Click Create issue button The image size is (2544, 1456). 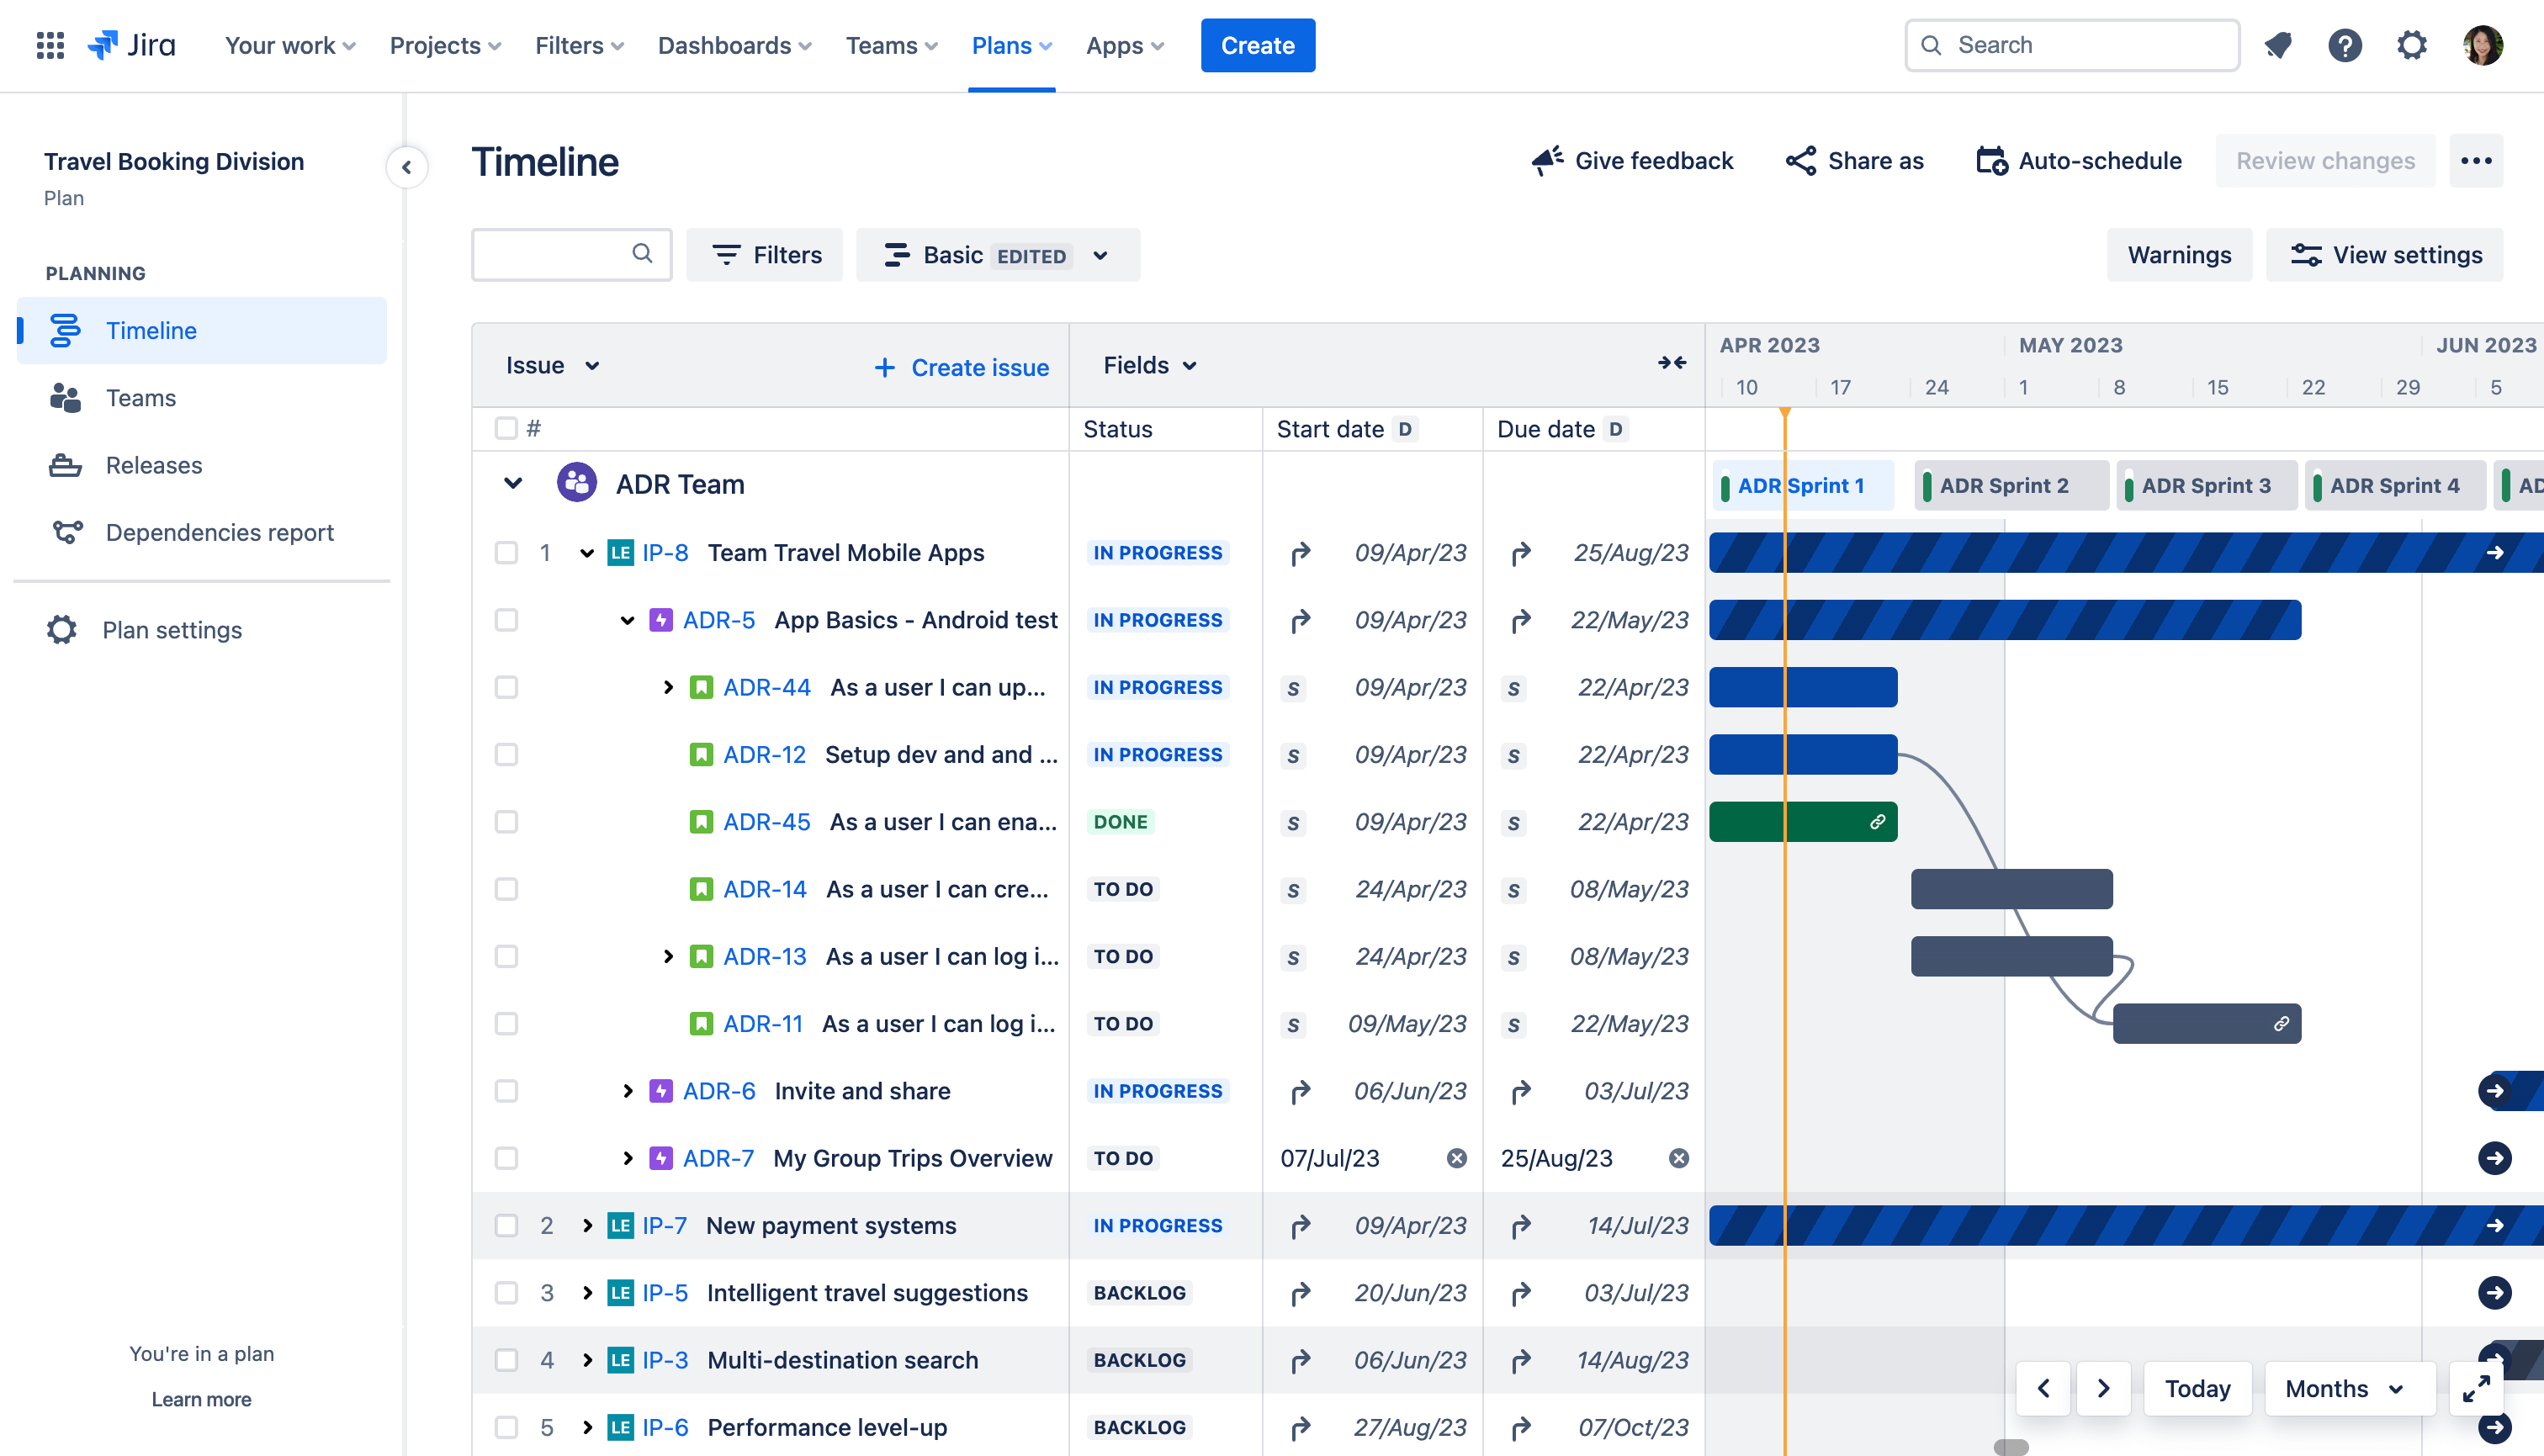[x=962, y=365]
